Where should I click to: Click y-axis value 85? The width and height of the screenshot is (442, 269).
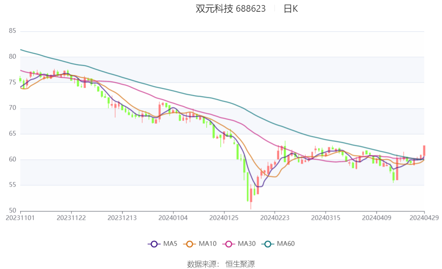(x=12, y=31)
